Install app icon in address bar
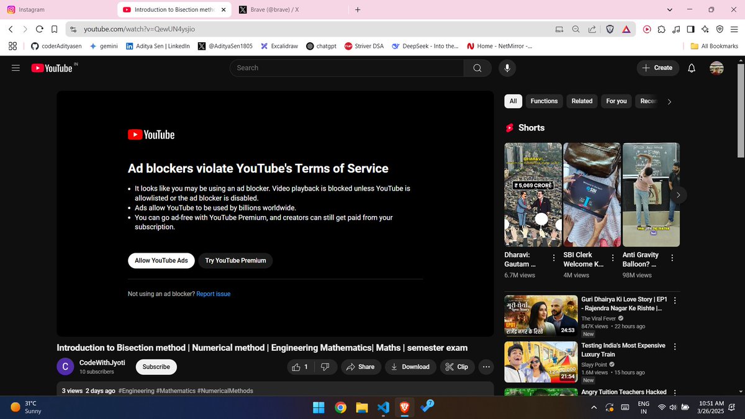 559,29
